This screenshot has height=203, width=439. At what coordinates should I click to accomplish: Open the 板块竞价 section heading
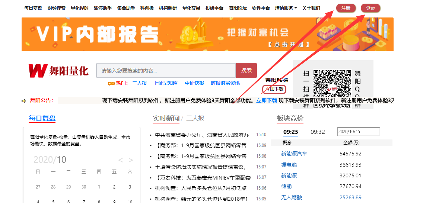pyautogui.click(x=290, y=119)
